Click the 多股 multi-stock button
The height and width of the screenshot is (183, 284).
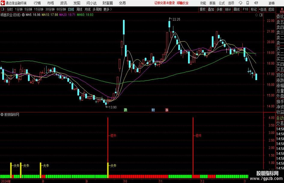[x=219, y=9]
